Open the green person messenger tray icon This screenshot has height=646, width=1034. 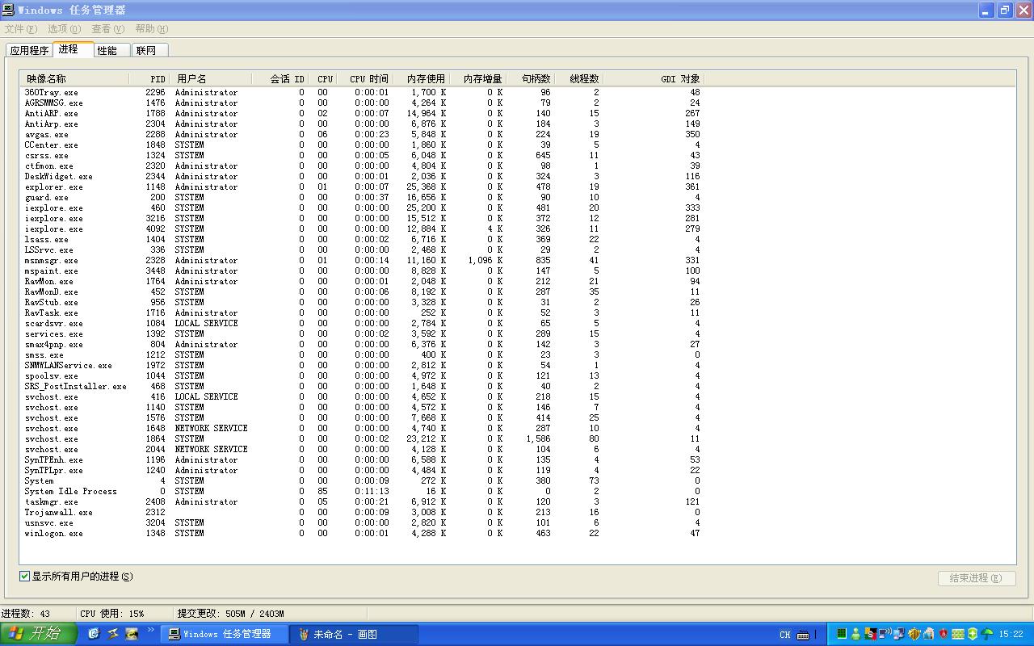(855, 634)
